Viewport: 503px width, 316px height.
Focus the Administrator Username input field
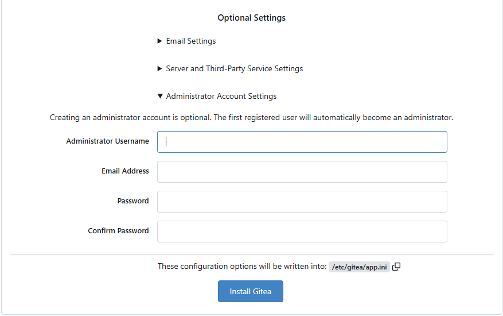(302, 142)
